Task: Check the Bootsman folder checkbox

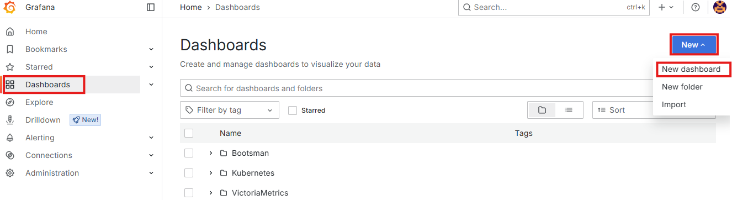Action: coord(189,153)
